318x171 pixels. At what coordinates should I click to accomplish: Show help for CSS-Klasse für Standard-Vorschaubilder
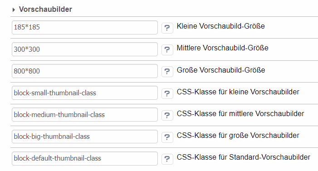point(167,159)
